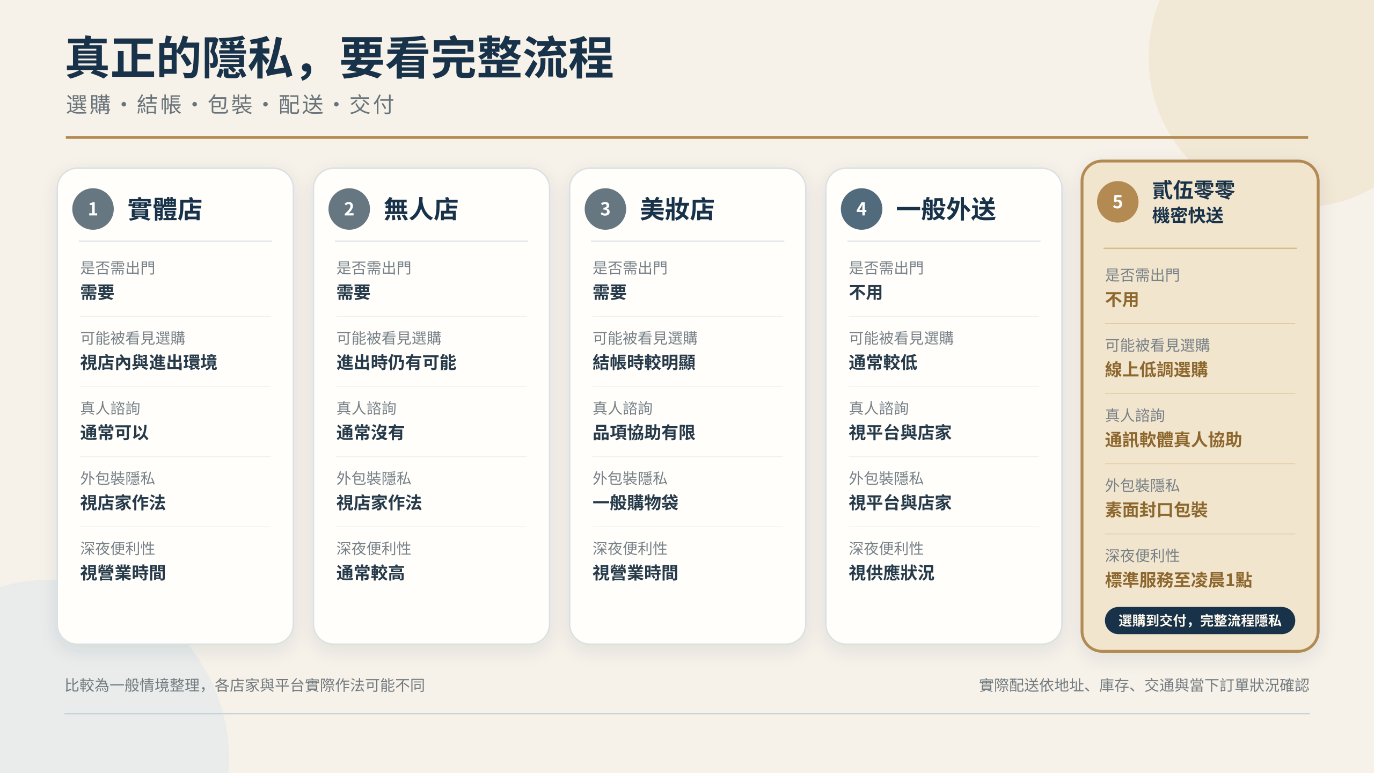The image size is (1374, 773).
Task: Select the number 3 circle beside 美妝店
Action: pos(605,209)
